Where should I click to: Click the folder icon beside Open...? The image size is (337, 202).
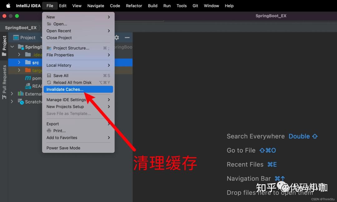tap(49, 24)
